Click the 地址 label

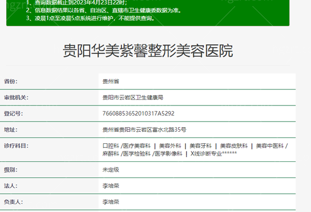coord(11,130)
